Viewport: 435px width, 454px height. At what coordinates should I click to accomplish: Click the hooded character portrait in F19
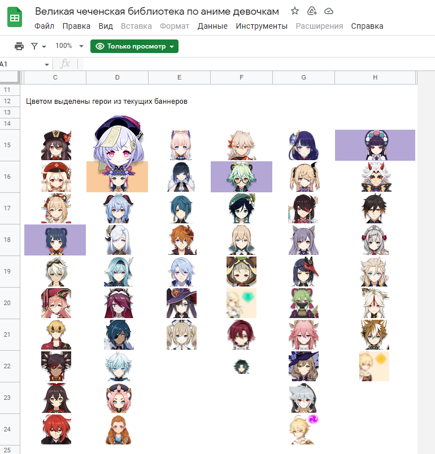241,271
